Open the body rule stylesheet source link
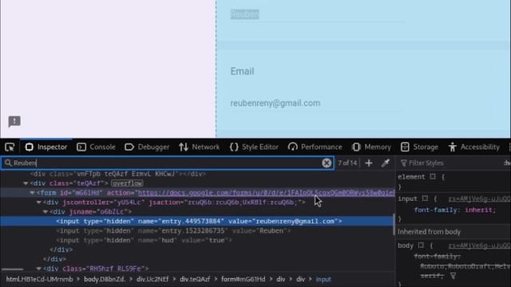511x287 pixels. [x=479, y=246]
